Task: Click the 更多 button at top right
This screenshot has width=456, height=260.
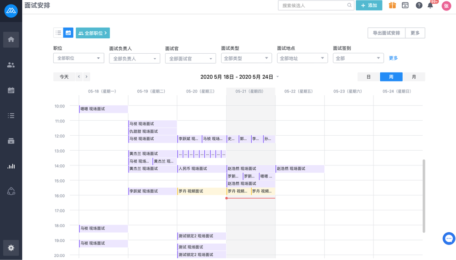Action: click(415, 33)
